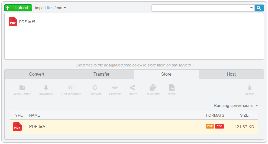Click the Preview eye icon

[x=115, y=88]
